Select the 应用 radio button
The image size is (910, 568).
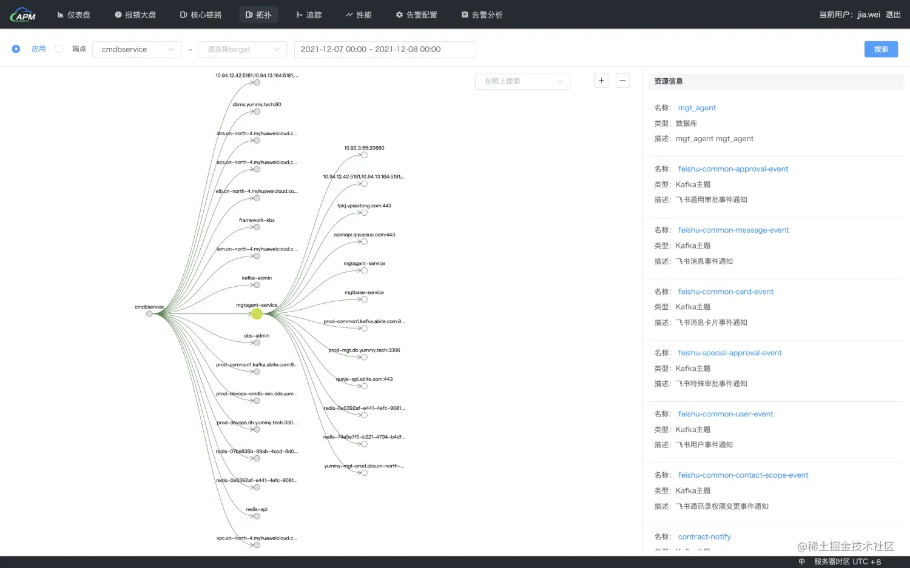point(16,49)
